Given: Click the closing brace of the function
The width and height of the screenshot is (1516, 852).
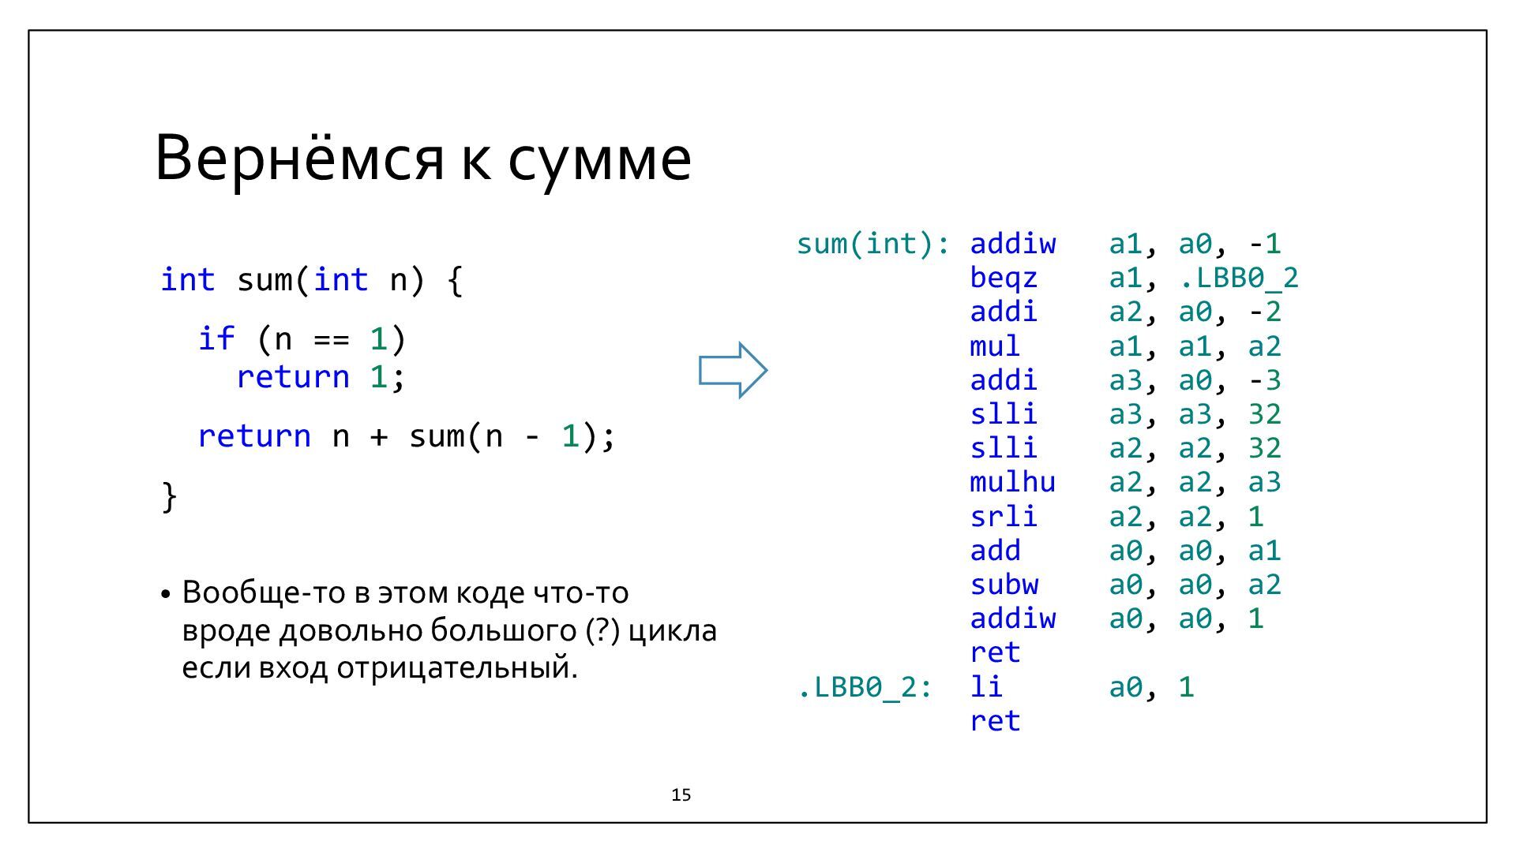Looking at the screenshot, I should pos(169,496).
